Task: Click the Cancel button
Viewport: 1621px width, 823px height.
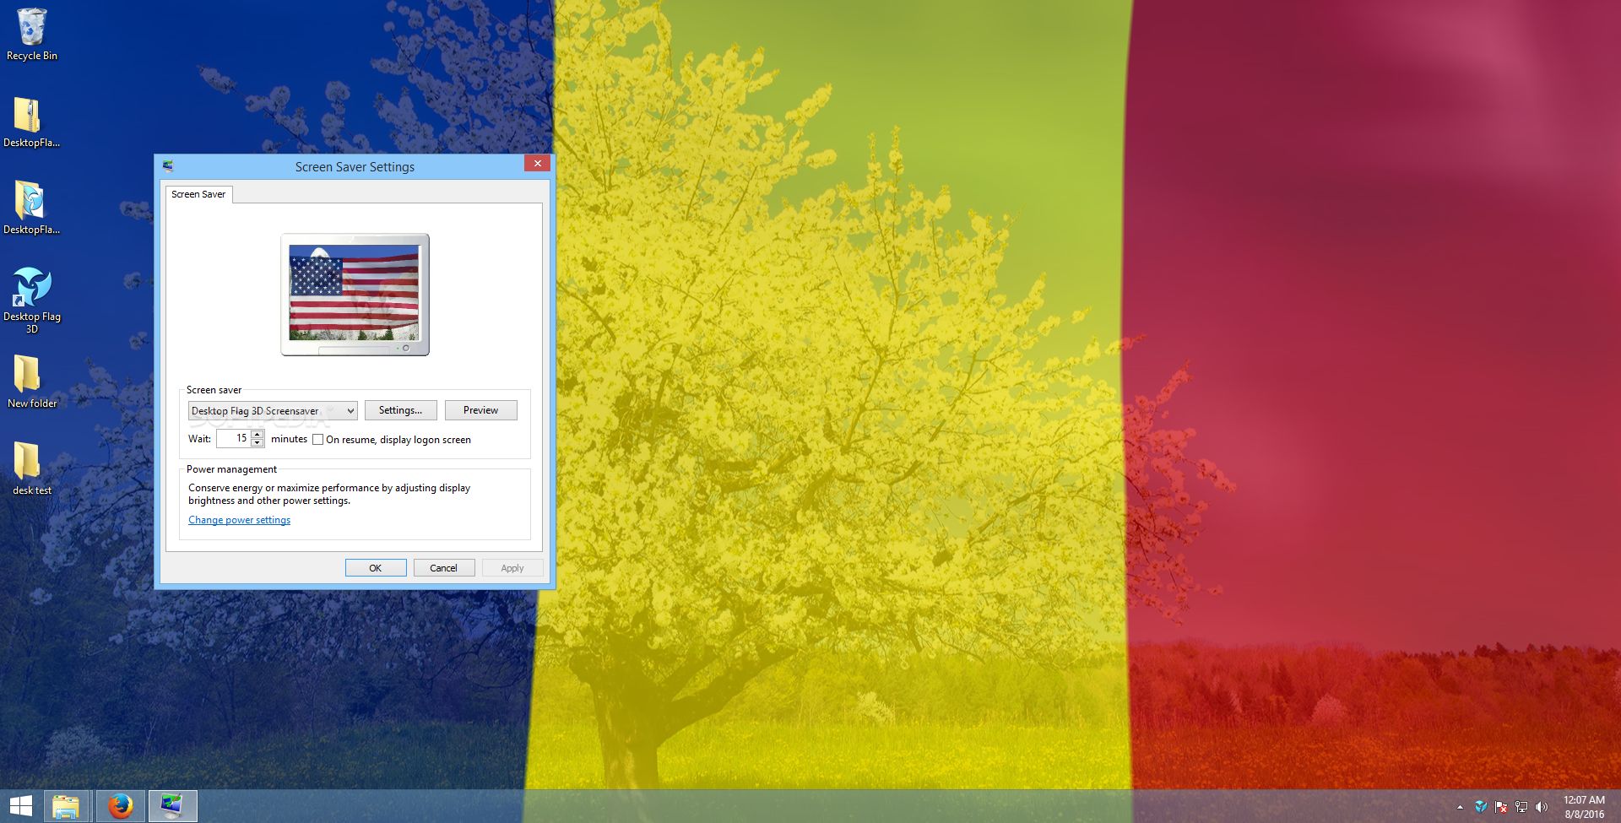Action: coord(444,568)
